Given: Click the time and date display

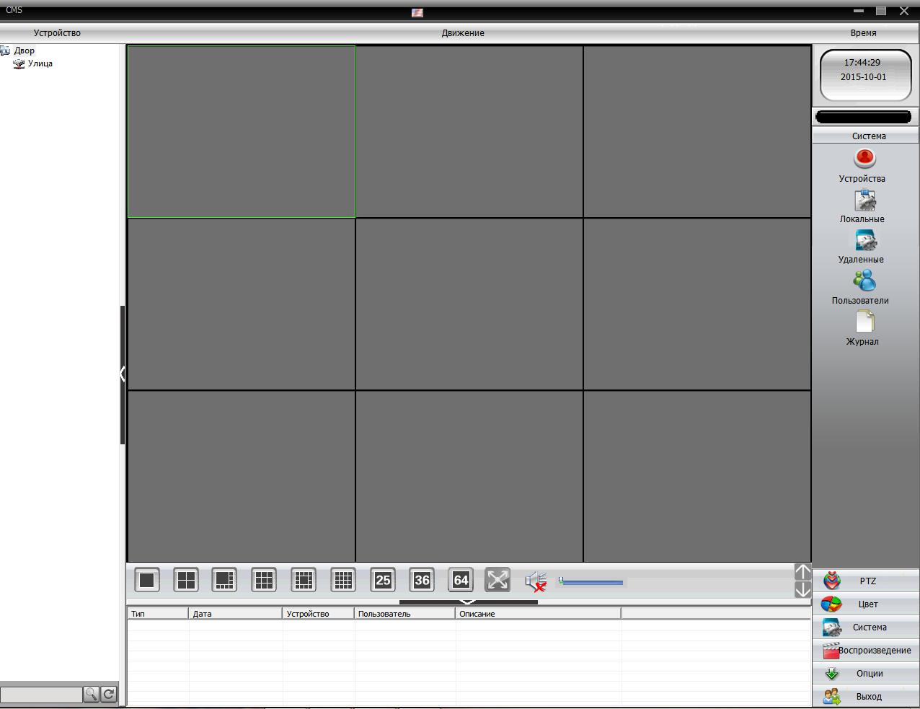Looking at the screenshot, I should click(x=866, y=75).
